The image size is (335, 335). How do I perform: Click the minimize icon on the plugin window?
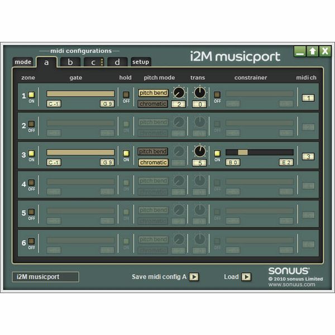300,51
